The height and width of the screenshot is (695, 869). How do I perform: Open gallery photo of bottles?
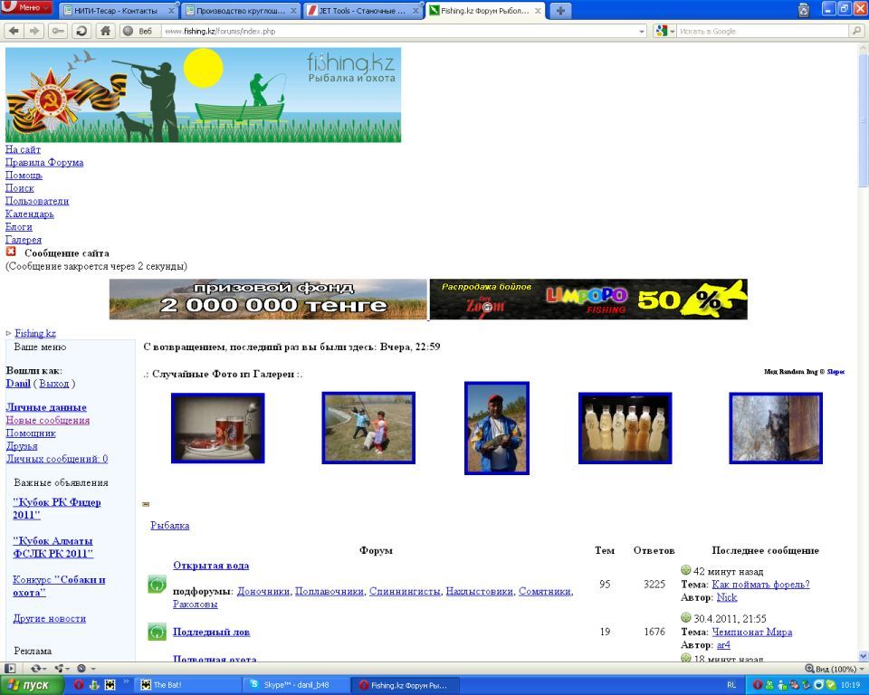(625, 428)
